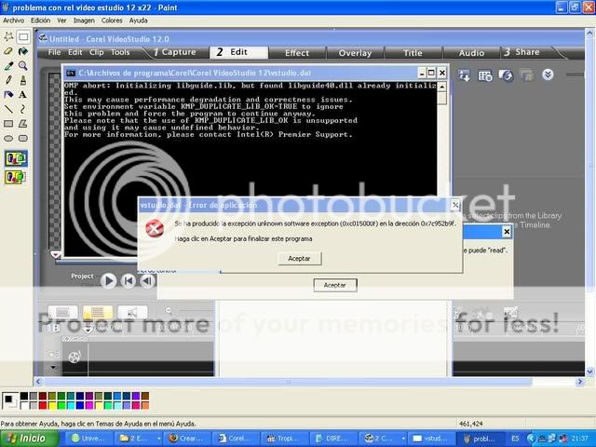The width and height of the screenshot is (596, 447).
Task: Click the console window scrollbar up arrow
Action: pos(441,87)
